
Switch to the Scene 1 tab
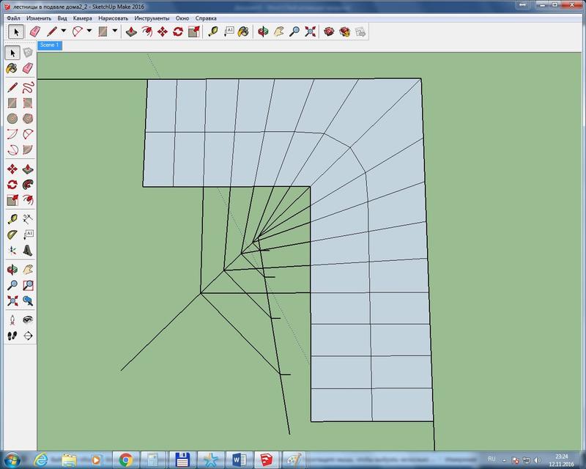[50, 45]
